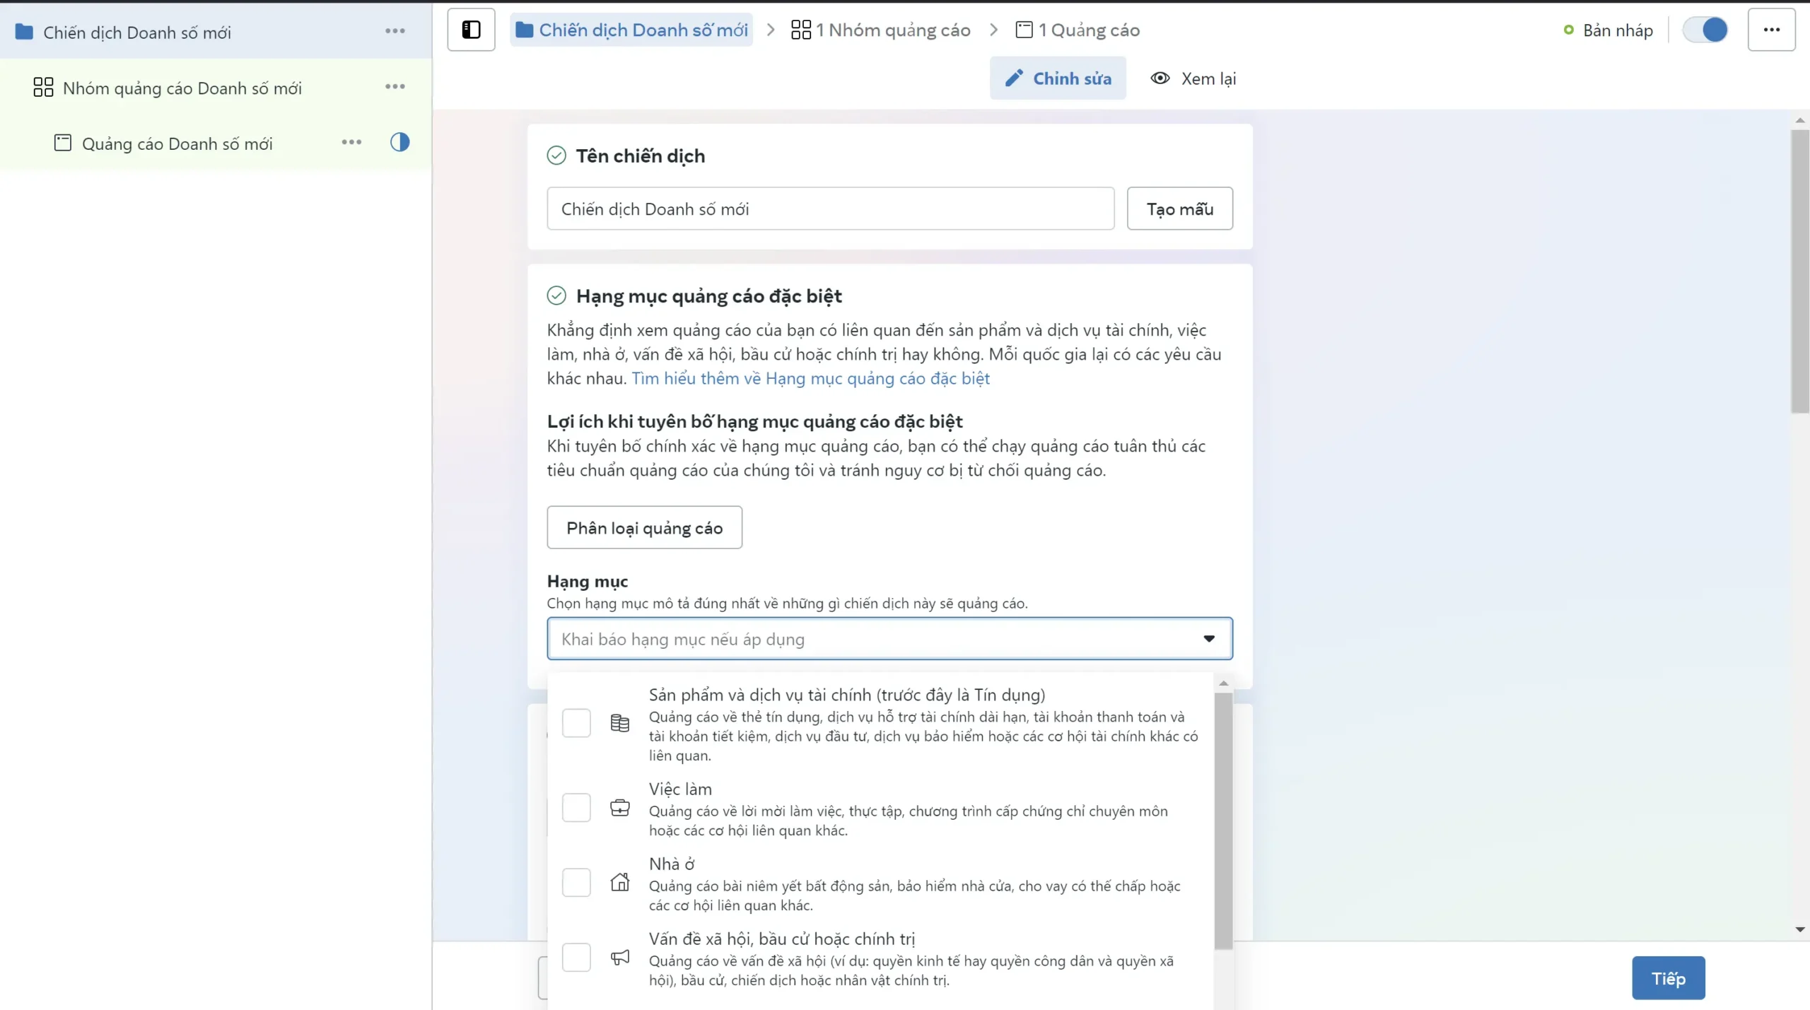Open ad options ellipsis for Quảng cáo Doanh số mới
The width and height of the screenshot is (1810, 1010).
coord(351,142)
